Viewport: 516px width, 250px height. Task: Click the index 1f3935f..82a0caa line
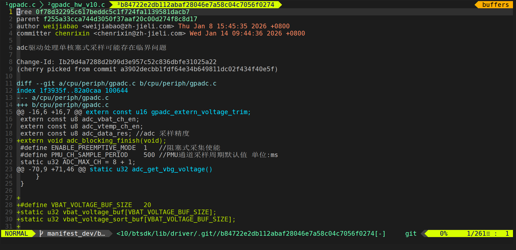coord(72,90)
